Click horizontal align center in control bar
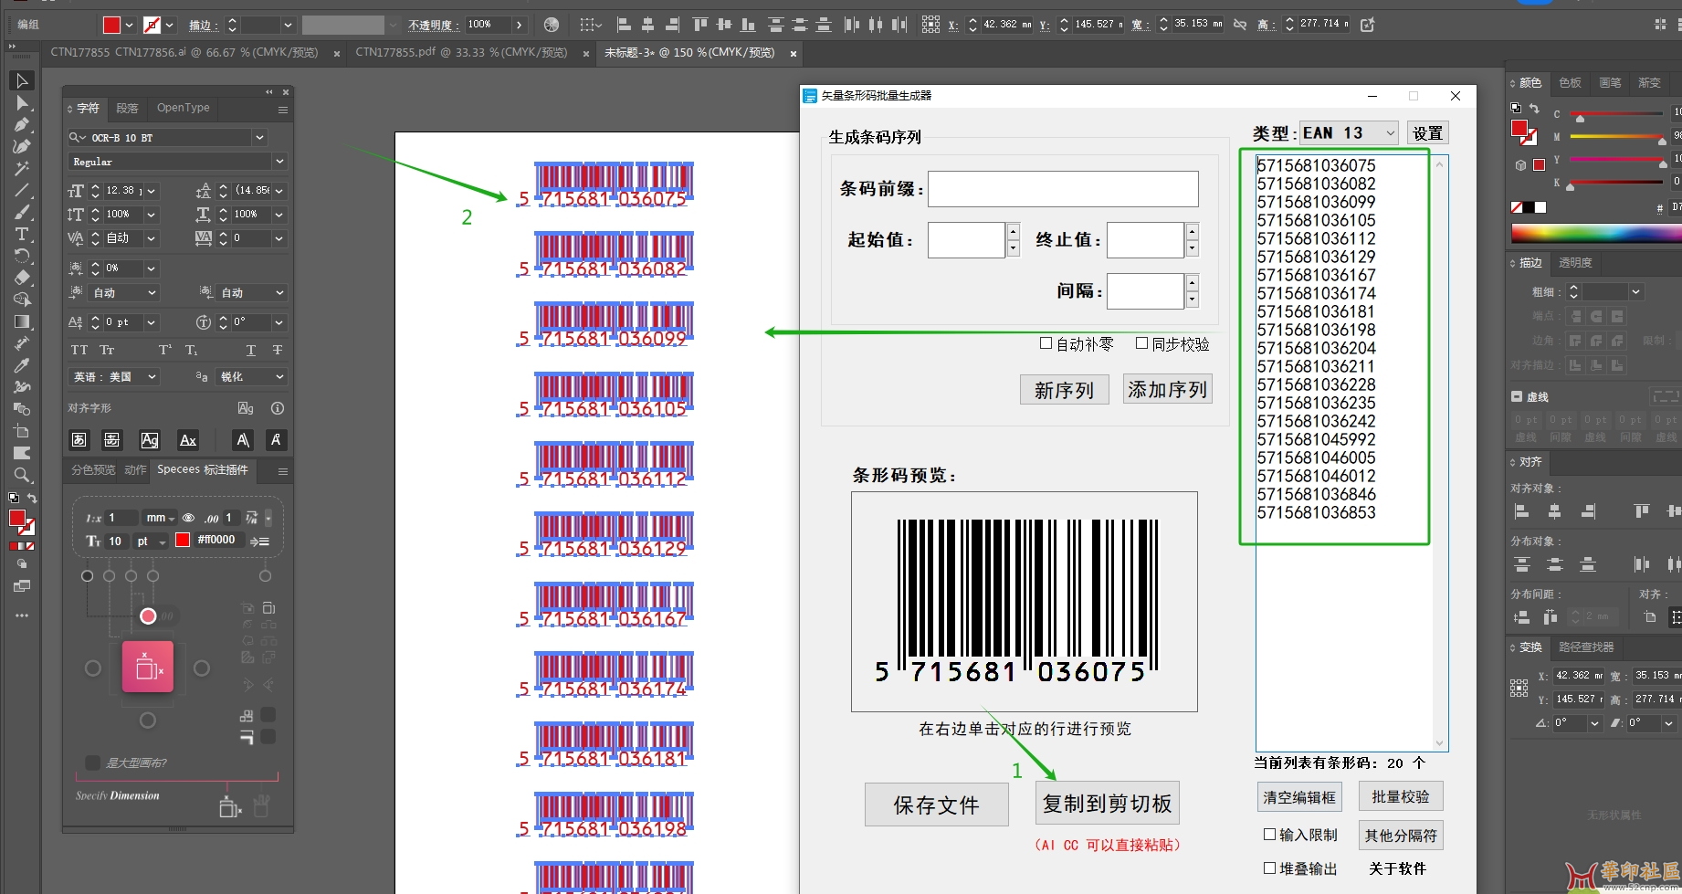This screenshot has height=894, width=1682. pos(648,25)
